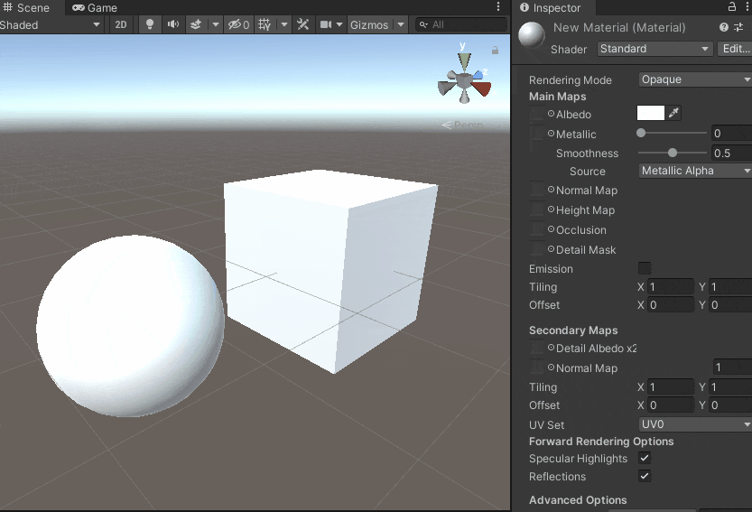The image size is (752, 512).
Task: Open material help question mark icon
Action: 724,27
